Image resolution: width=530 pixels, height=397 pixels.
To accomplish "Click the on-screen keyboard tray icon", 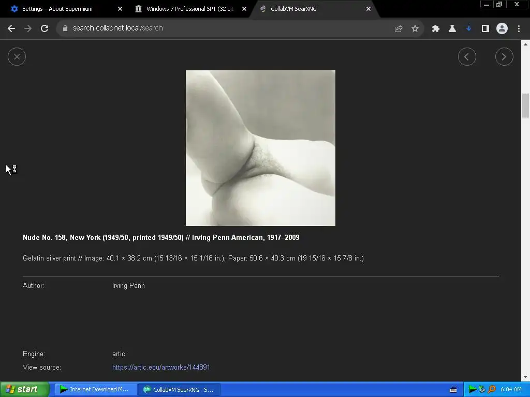I will coord(453,390).
